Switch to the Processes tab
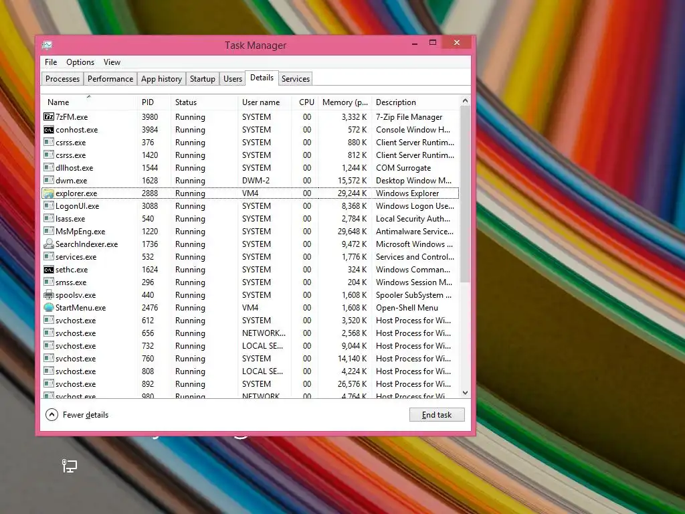Screen dimensions: 685x514 coord(62,79)
